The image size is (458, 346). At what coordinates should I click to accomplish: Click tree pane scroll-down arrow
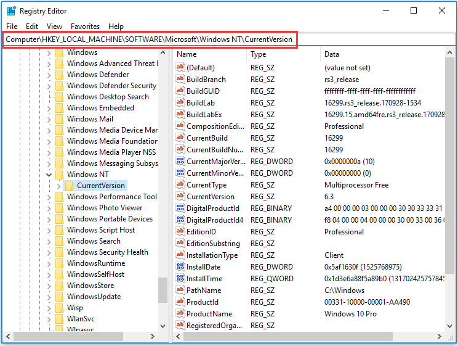click(163, 326)
